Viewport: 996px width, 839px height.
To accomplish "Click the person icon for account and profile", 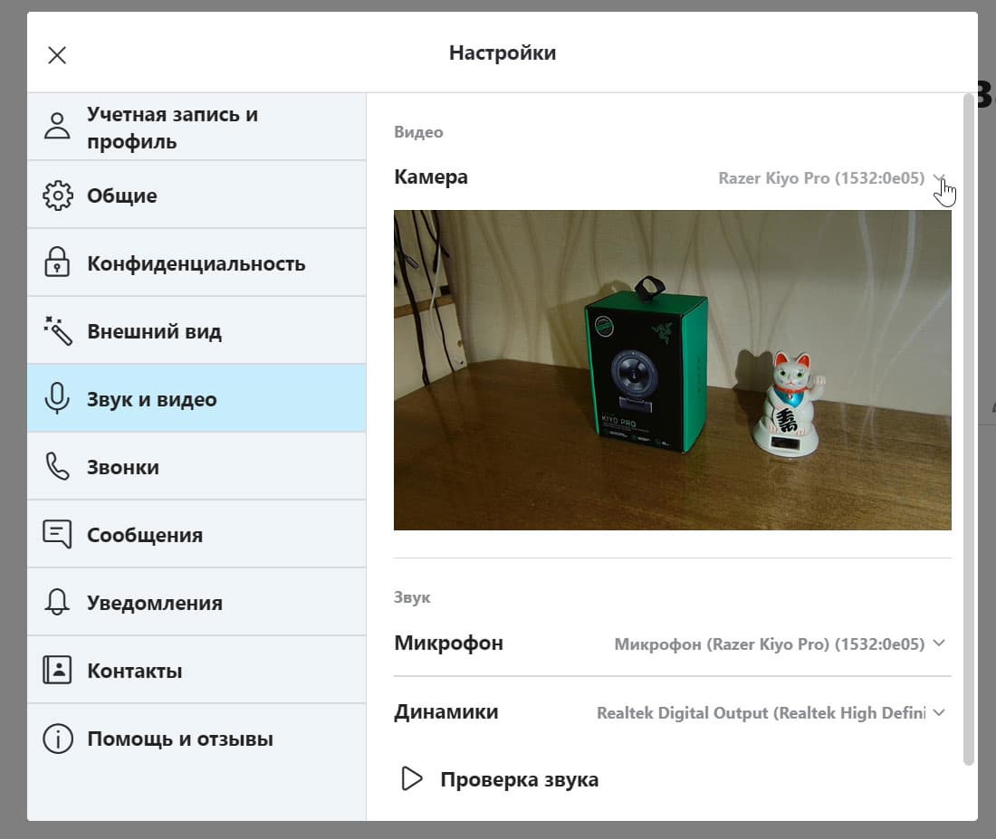I will (57, 126).
